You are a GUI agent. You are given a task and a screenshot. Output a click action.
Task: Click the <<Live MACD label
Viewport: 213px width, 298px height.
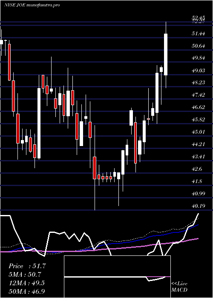[179, 287]
